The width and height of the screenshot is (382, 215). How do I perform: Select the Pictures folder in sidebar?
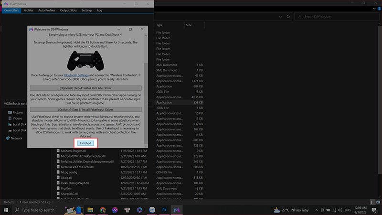point(18,112)
